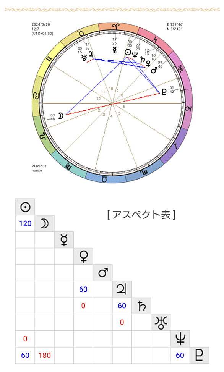Click the Jupiter symbol in the aspect table
Viewport: 224px width, 372px height.
pyautogui.click(x=122, y=290)
